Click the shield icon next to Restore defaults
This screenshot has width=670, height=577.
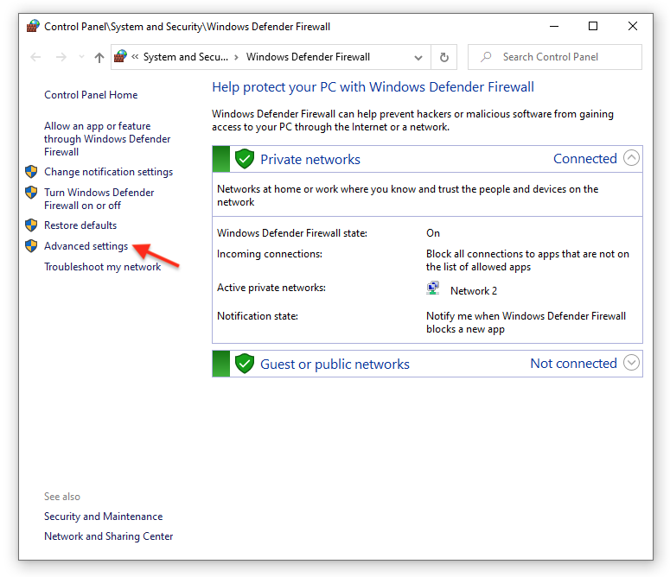click(31, 225)
